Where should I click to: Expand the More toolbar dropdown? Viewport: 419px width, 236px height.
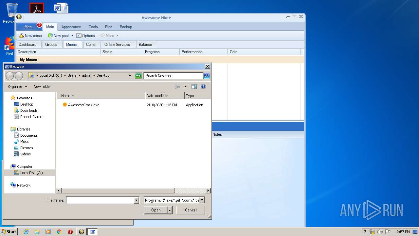pos(117,35)
